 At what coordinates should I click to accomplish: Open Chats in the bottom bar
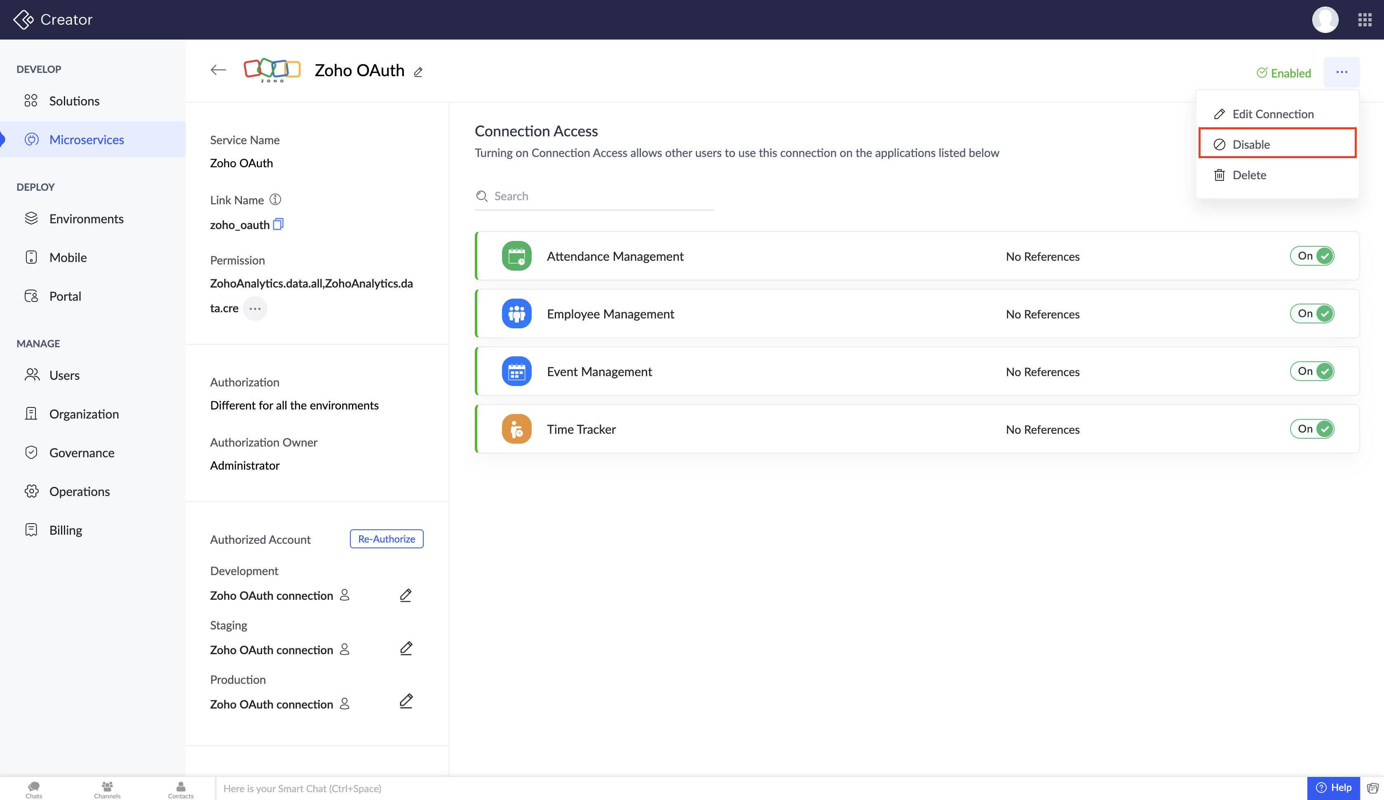click(33, 789)
